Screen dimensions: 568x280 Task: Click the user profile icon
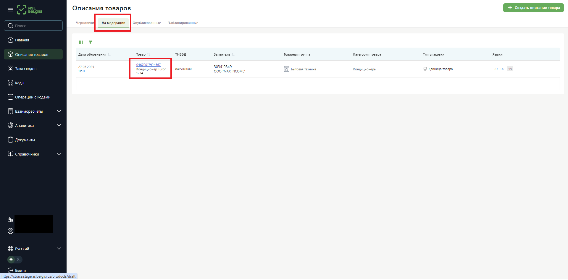[10, 231]
